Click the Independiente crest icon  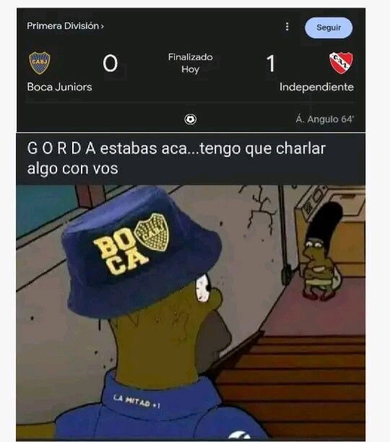(341, 63)
